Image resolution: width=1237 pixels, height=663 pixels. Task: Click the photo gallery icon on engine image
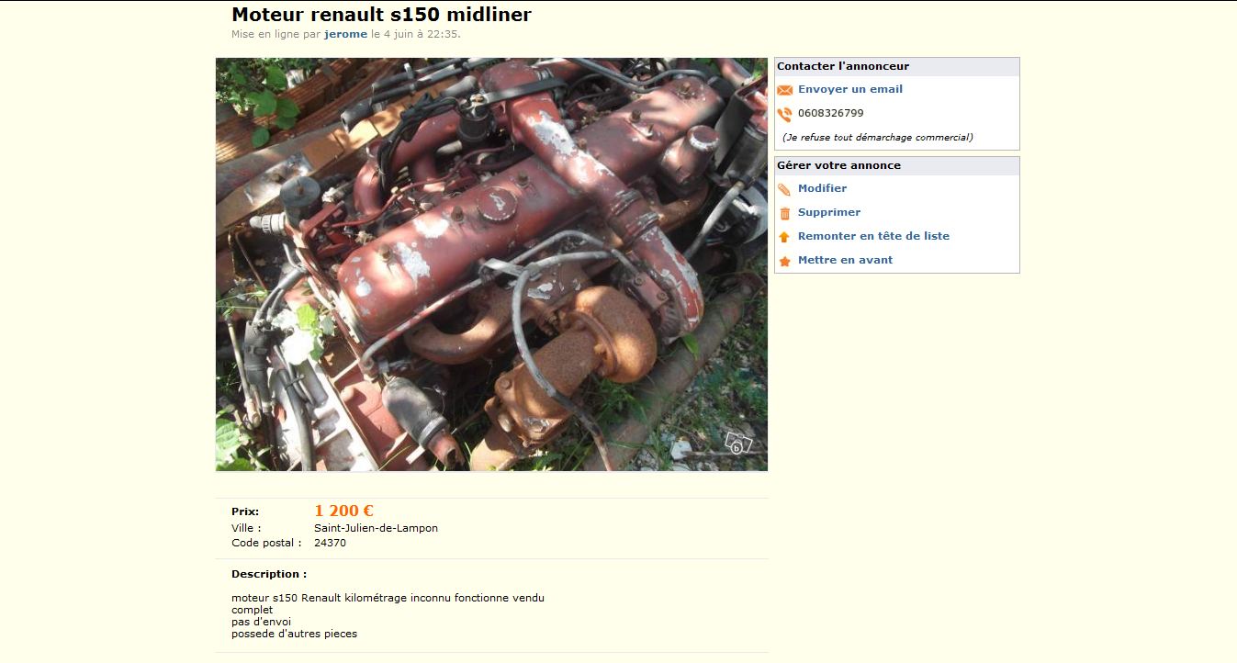point(738,443)
